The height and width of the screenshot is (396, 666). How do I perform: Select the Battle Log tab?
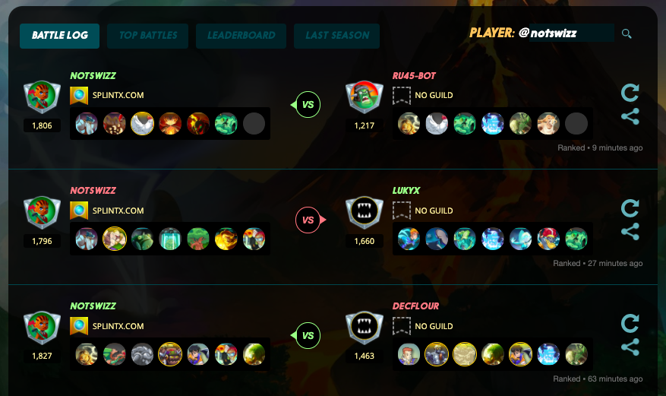[59, 36]
